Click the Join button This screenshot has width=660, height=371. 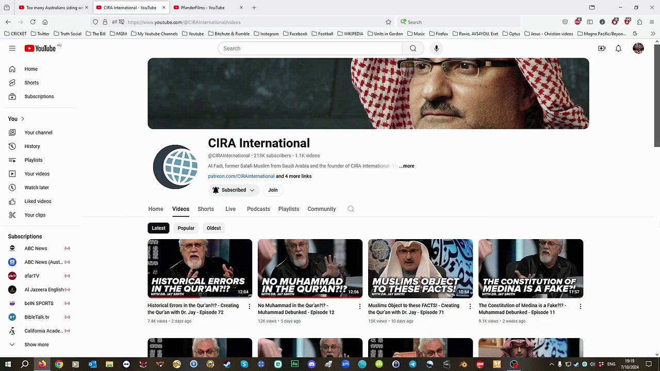pos(273,190)
